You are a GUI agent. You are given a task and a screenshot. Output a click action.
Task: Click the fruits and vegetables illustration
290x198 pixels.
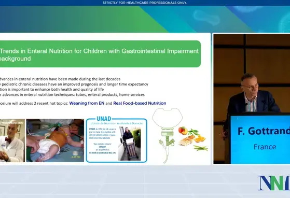coord(192,138)
